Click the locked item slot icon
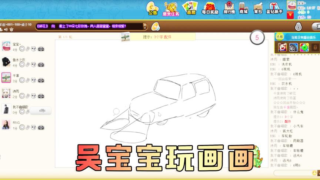 tap(315, 47)
